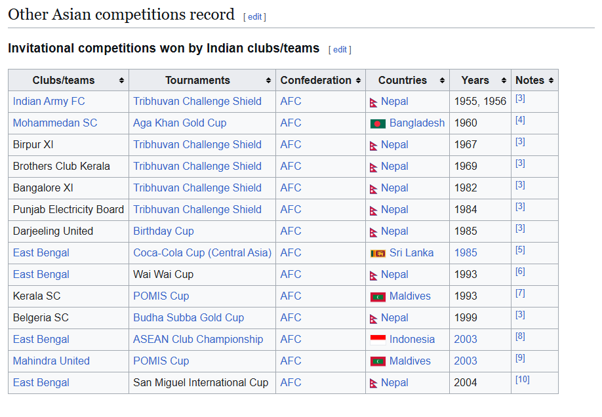This screenshot has height=417, width=602.
Task: Edit the Invitational competitions subsection
Action: (340, 50)
